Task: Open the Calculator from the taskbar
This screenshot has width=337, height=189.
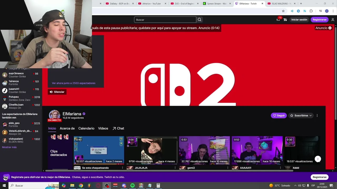Action: [158, 186]
